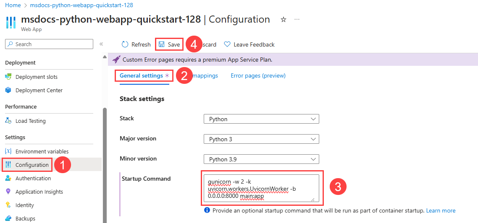This screenshot has width=478, height=223.
Task: Click the Authentication icon in sidebar
Action: click(8, 178)
